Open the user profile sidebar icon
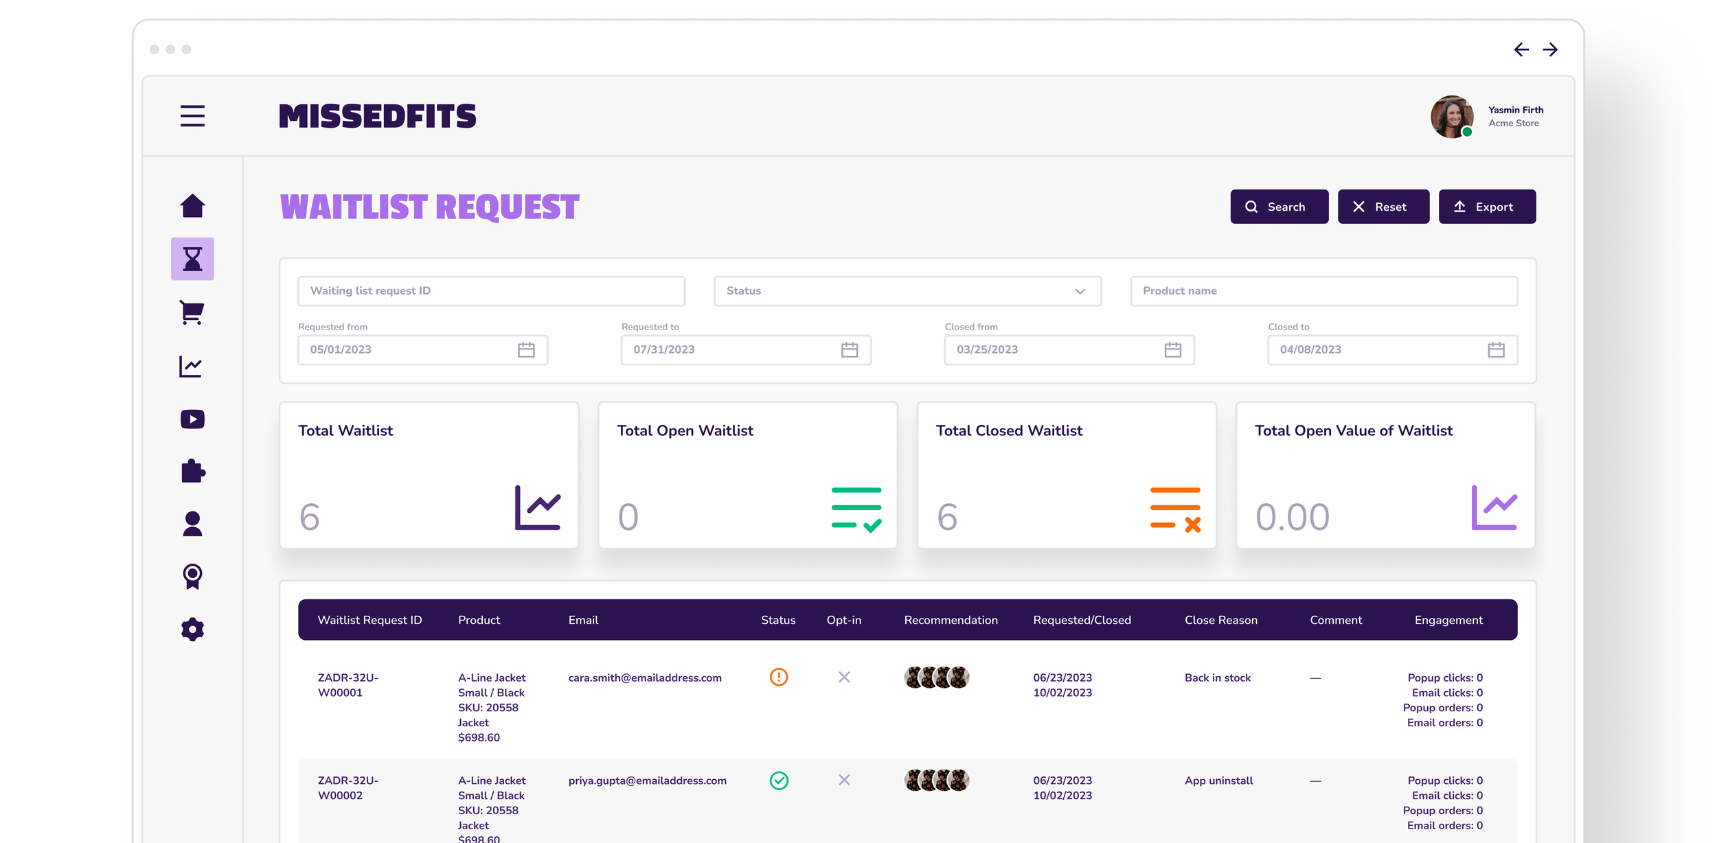 (x=192, y=524)
